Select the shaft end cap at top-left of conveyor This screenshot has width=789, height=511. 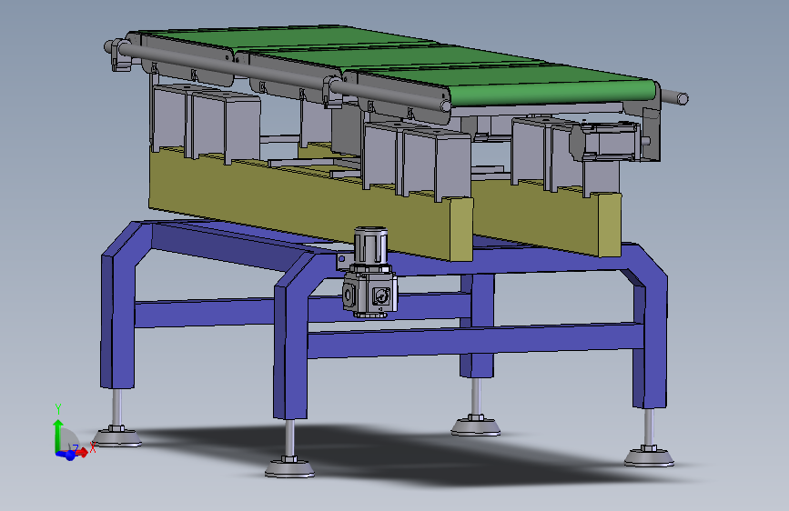[x=109, y=46]
